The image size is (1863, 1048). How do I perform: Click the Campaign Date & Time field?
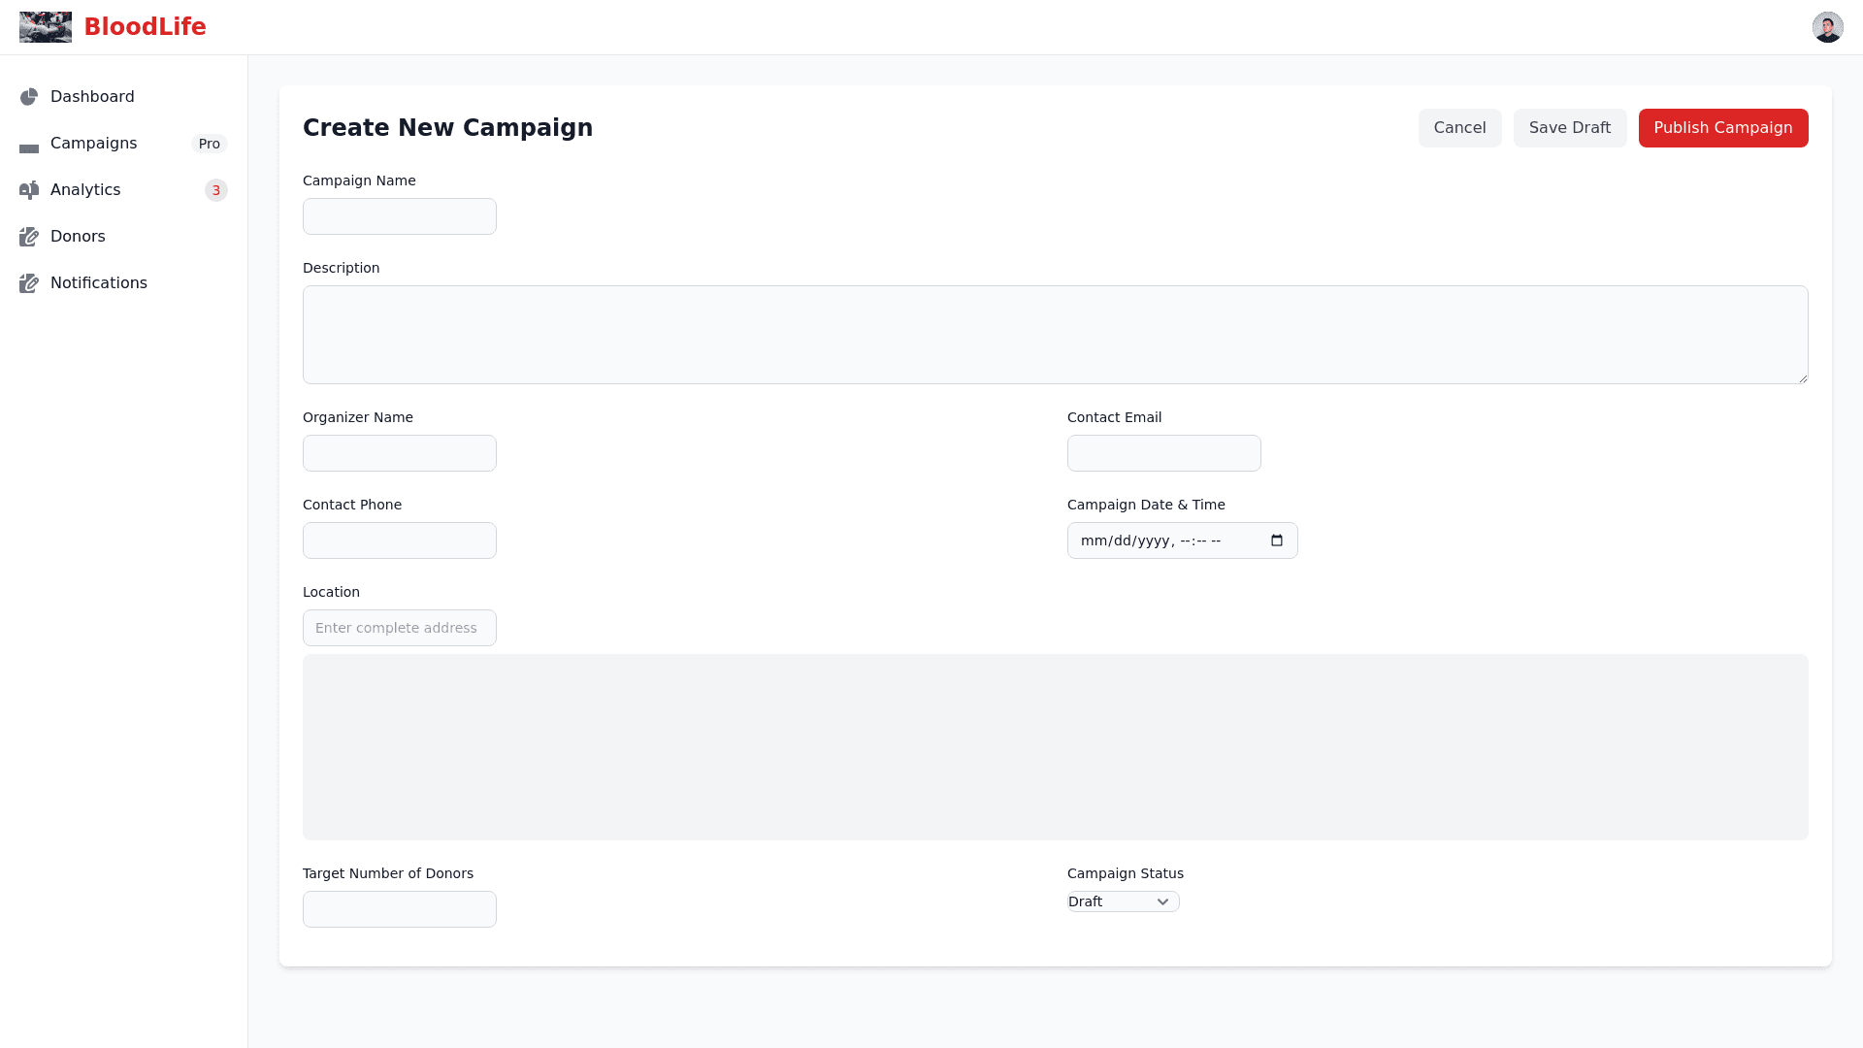[x=1164, y=540]
